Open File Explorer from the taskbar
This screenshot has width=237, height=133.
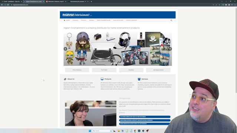pyautogui.click(x=118, y=131)
